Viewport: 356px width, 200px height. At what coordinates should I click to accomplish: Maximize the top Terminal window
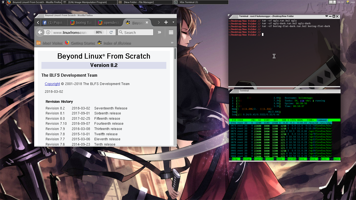[334, 16]
